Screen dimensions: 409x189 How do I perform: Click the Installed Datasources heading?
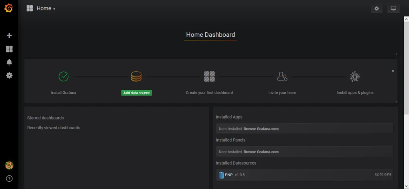[x=236, y=163]
